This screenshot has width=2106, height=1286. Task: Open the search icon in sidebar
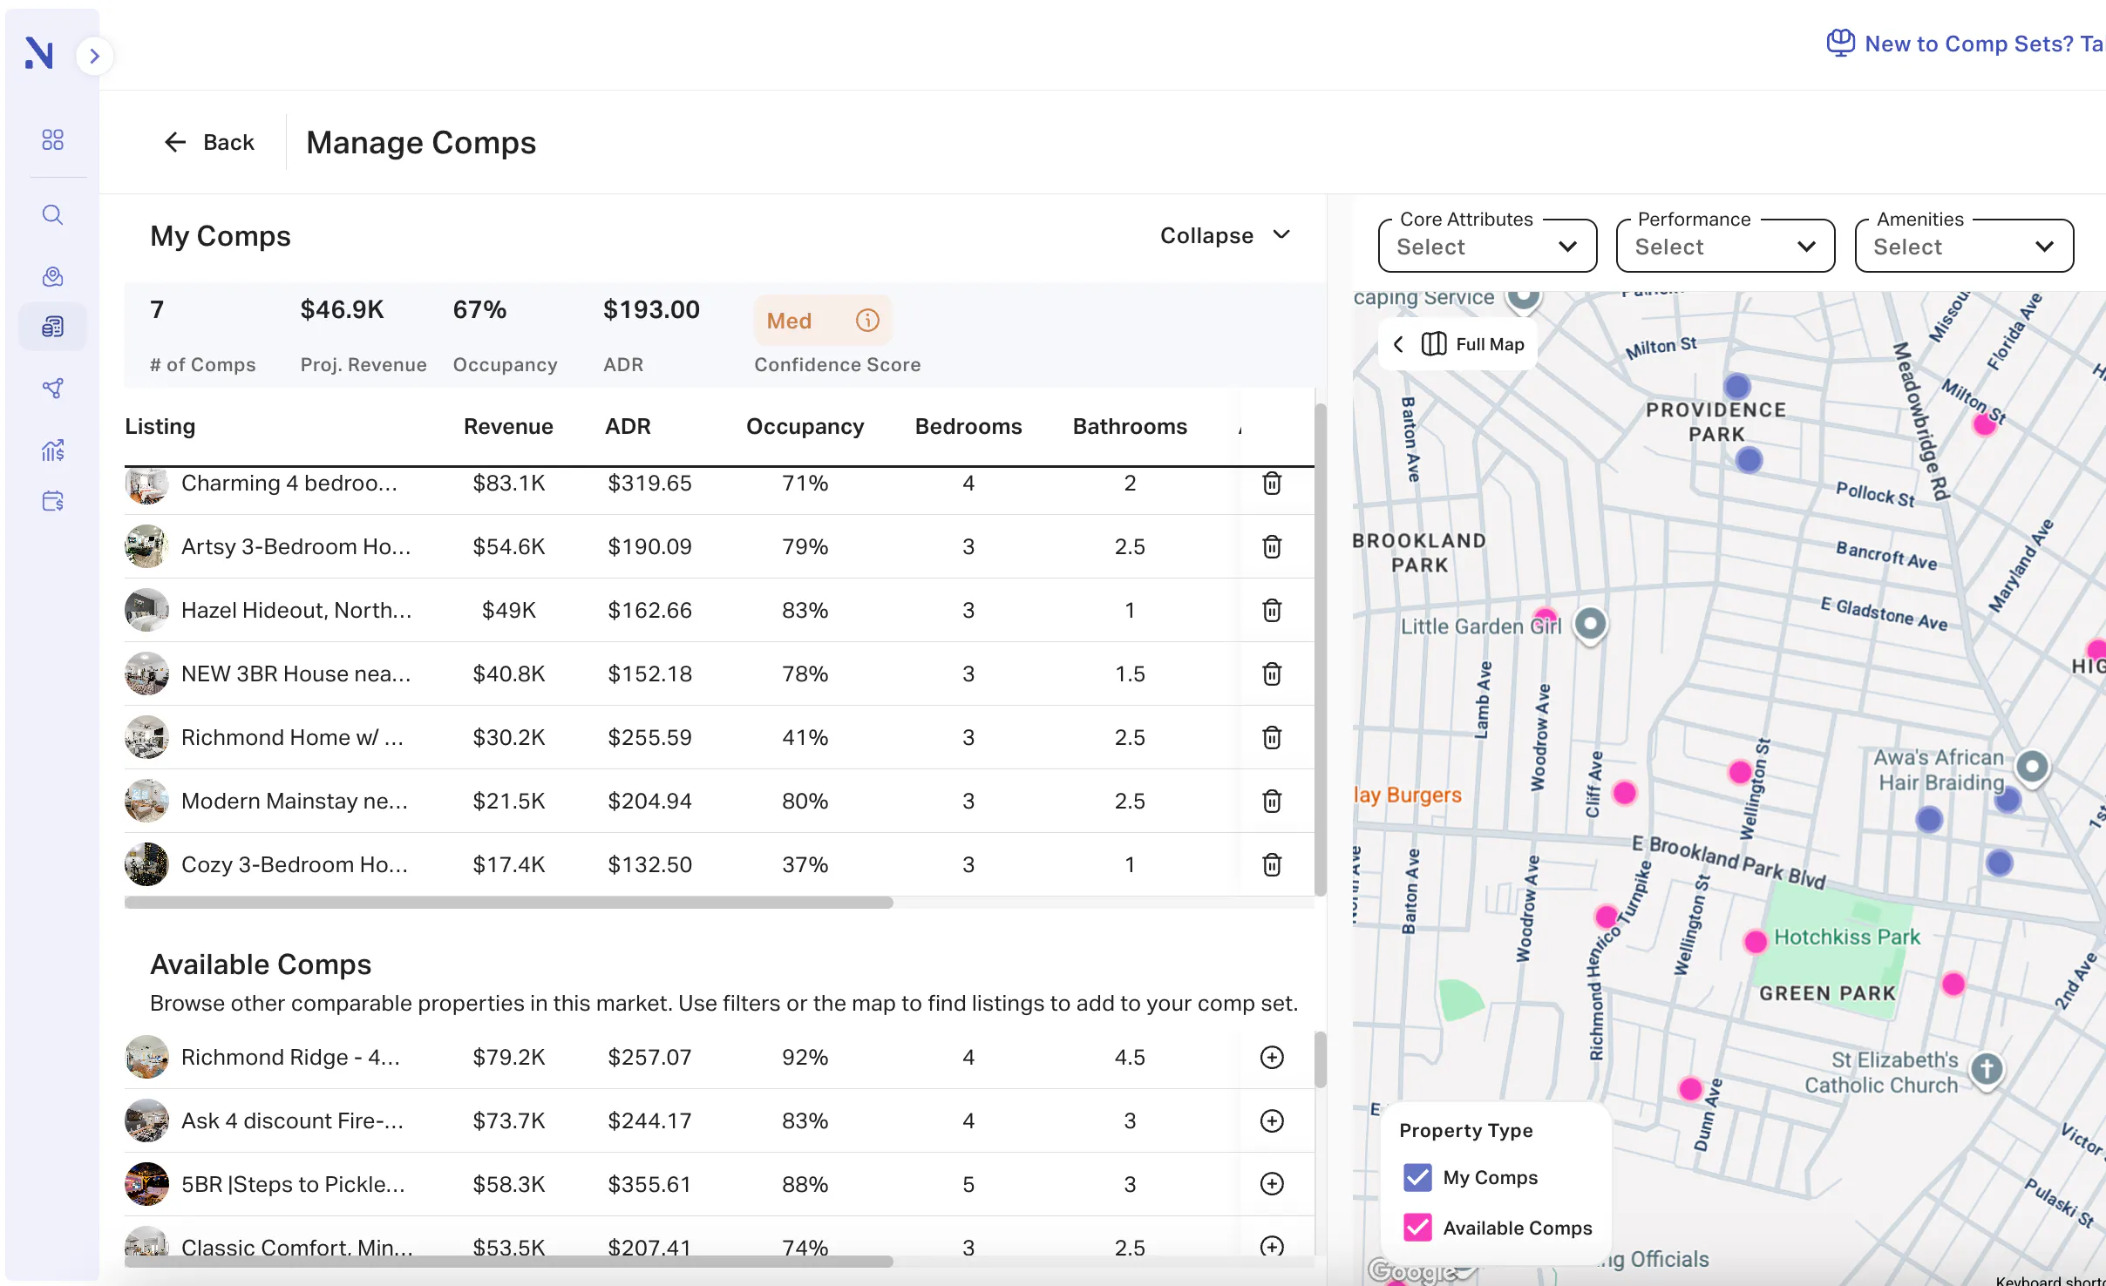52,214
